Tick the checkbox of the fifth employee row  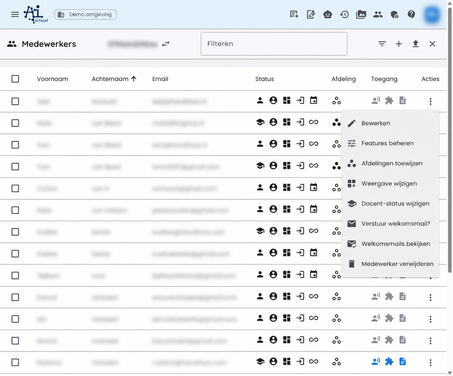(x=15, y=188)
